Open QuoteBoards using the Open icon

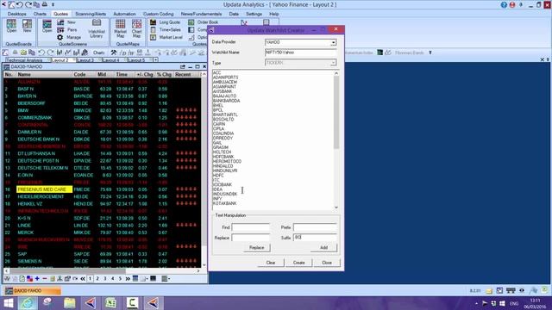pyautogui.click(x=11, y=26)
